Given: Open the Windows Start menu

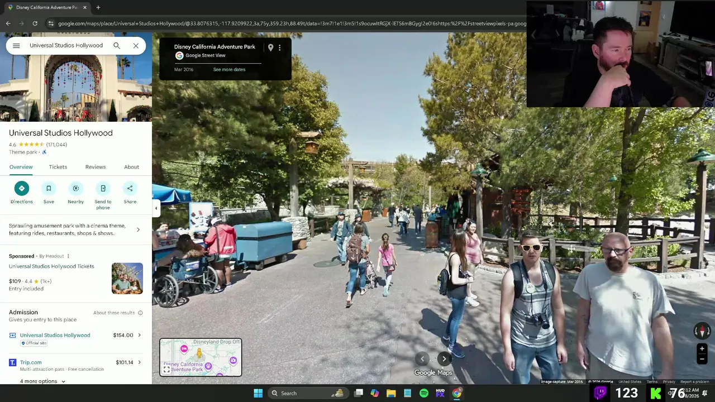Looking at the screenshot, I should point(258,393).
